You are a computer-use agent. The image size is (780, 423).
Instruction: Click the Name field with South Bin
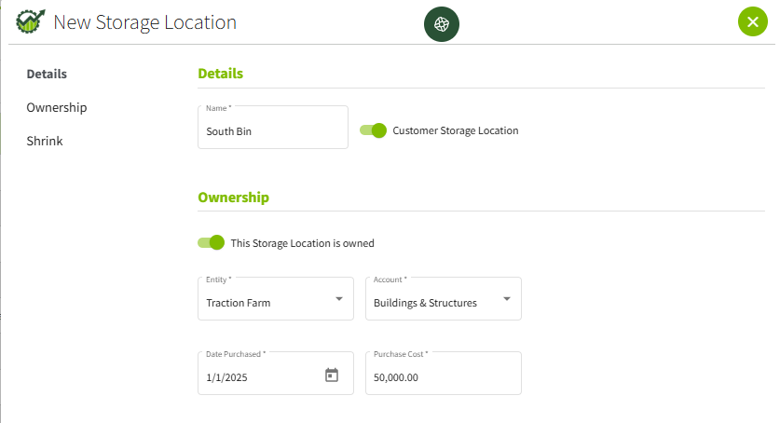[273, 128]
